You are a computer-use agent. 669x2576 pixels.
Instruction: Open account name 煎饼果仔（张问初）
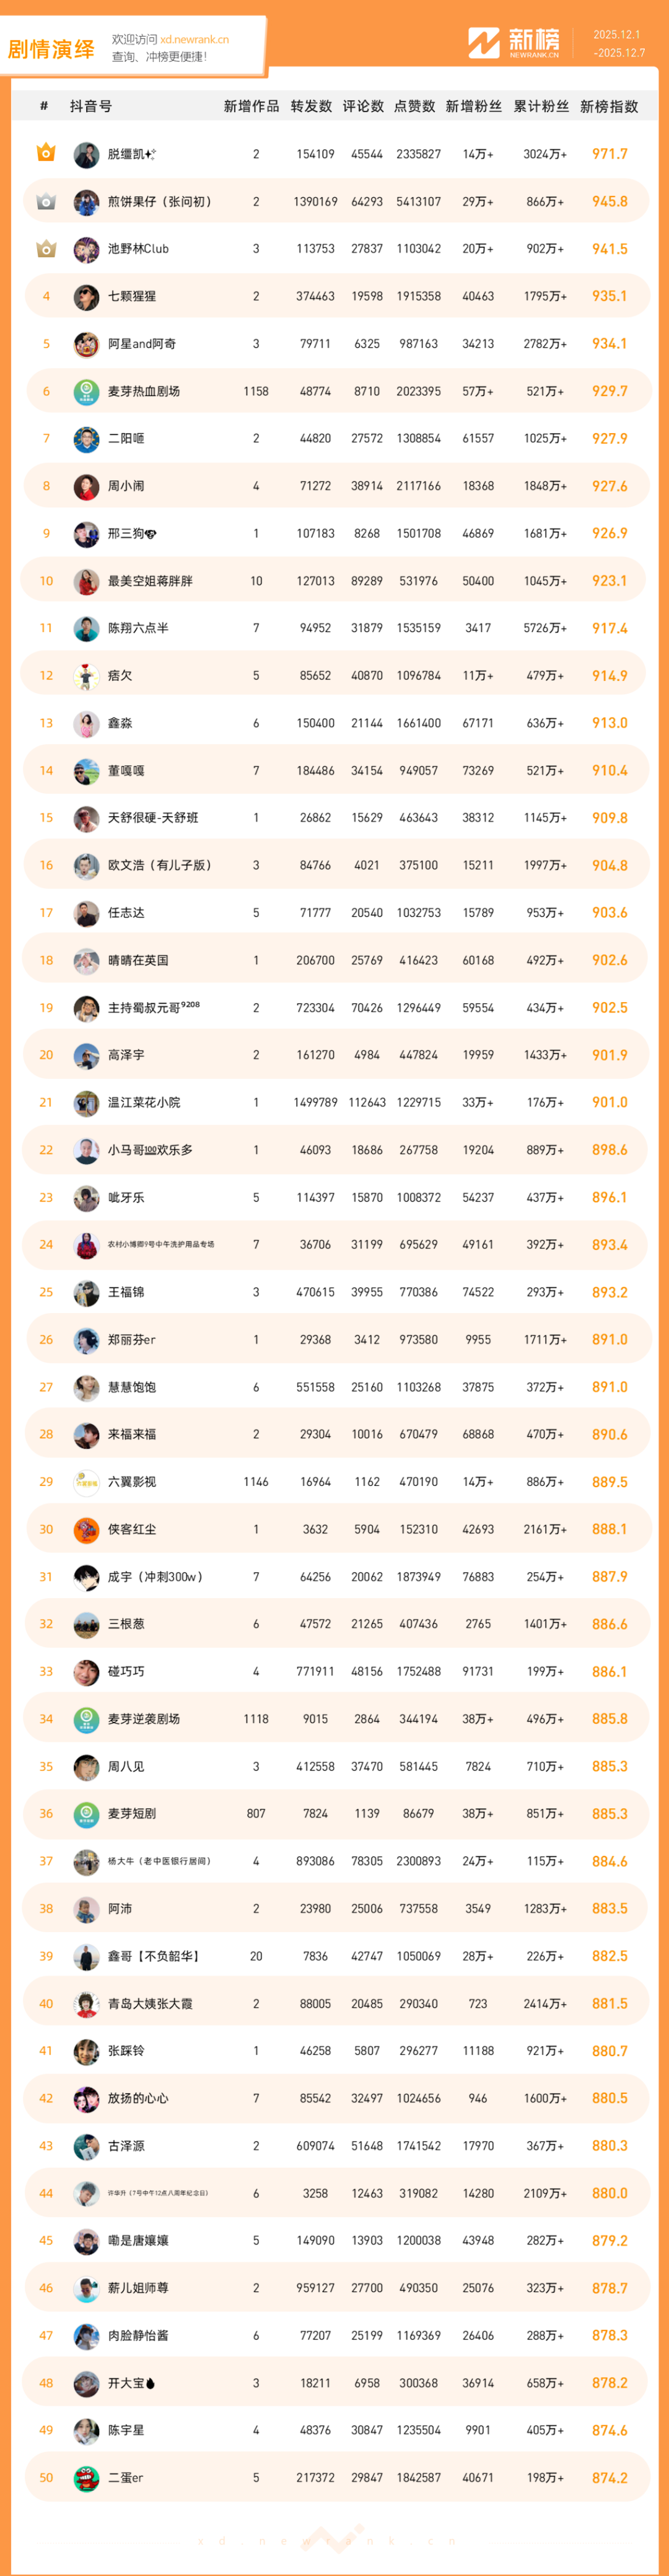click(x=160, y=201)
